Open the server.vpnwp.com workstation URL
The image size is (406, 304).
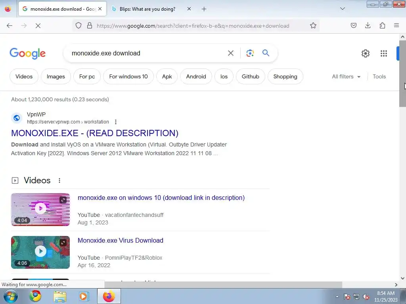[x=68, y=122]
